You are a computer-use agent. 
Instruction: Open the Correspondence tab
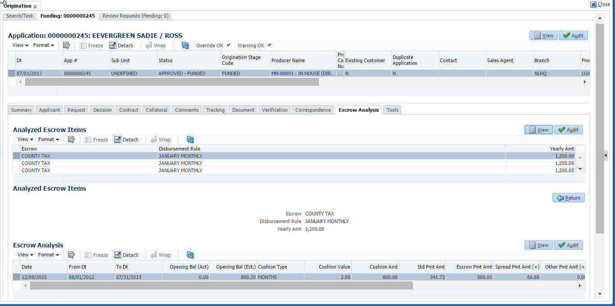click(x=313, y=110)
